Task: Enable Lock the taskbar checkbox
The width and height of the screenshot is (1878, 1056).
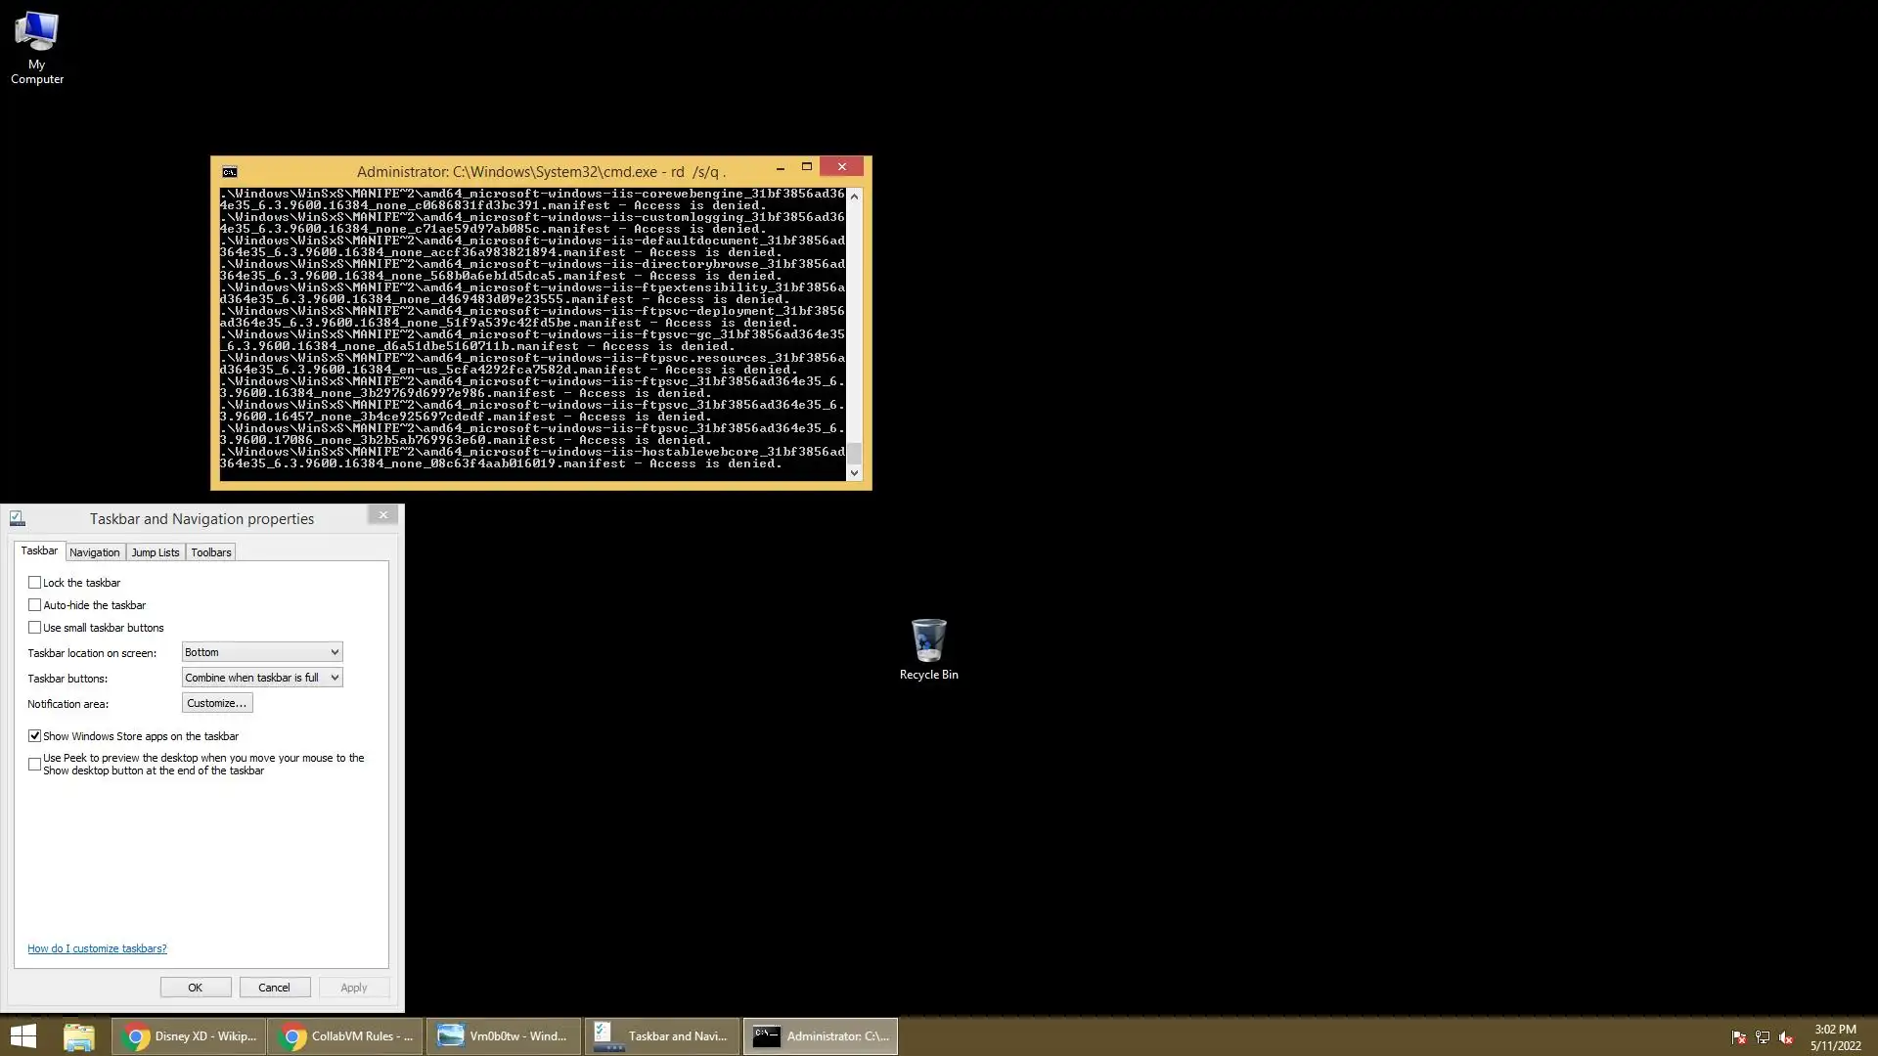Action: (35, 583)
